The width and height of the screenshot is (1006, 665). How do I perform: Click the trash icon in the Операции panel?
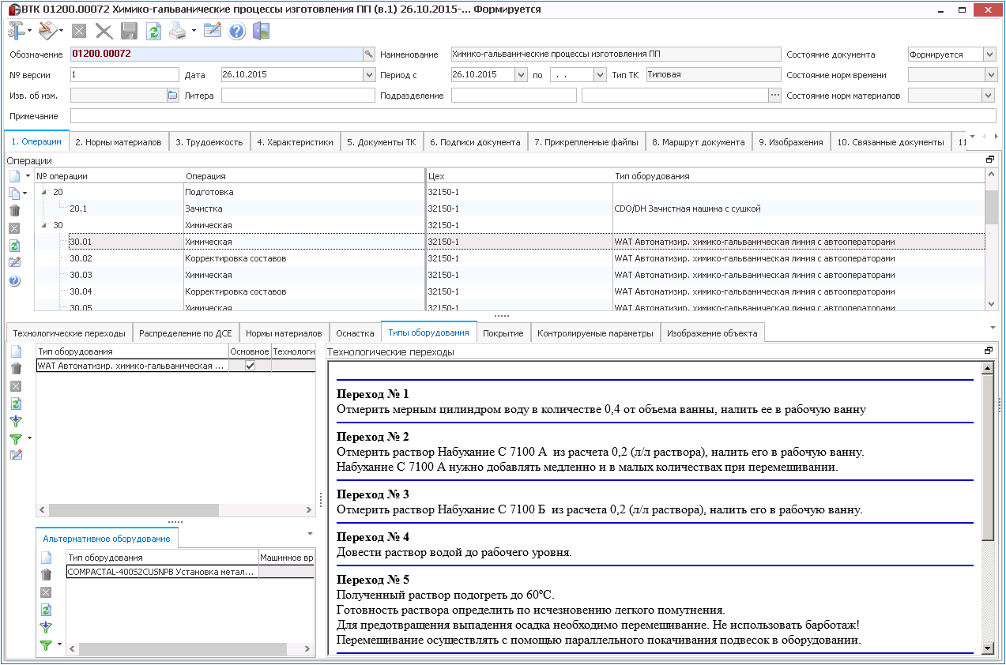click(14, 210)
